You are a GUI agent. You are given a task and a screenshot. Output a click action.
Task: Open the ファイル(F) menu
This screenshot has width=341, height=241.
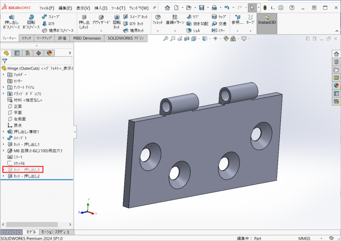click(x=47, y=8)
